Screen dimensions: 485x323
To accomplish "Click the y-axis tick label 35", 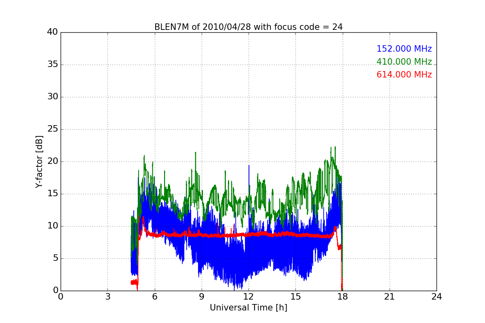I will coord(53,65).
